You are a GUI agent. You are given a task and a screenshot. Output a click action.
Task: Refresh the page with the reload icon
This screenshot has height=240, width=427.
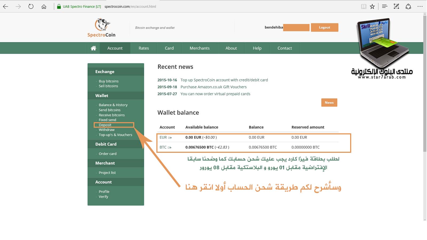tap(31, 6)
